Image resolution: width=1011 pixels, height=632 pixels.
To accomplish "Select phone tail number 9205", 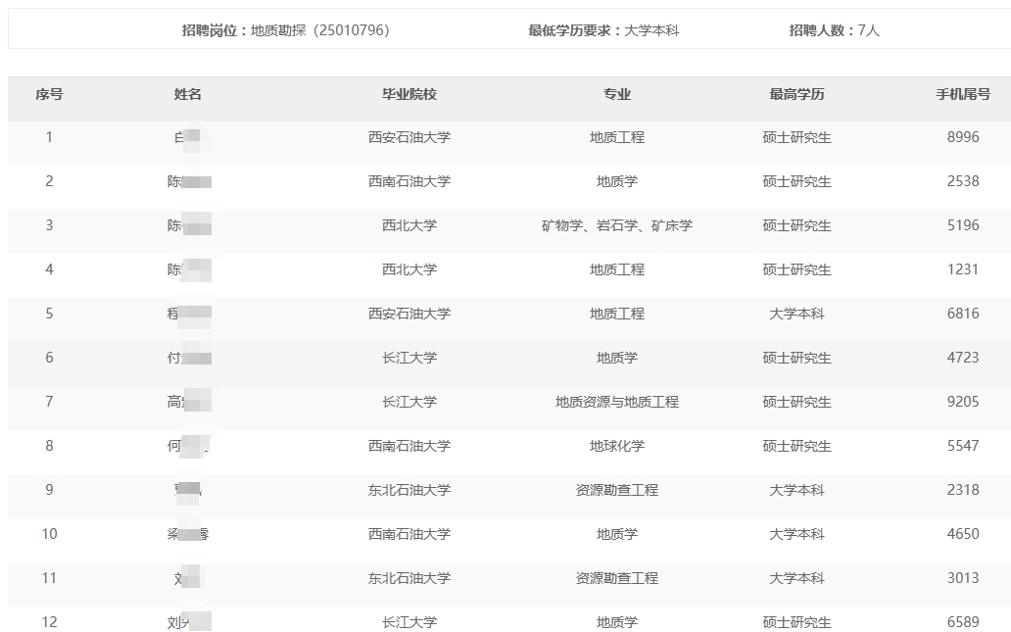I will [963, 402].
